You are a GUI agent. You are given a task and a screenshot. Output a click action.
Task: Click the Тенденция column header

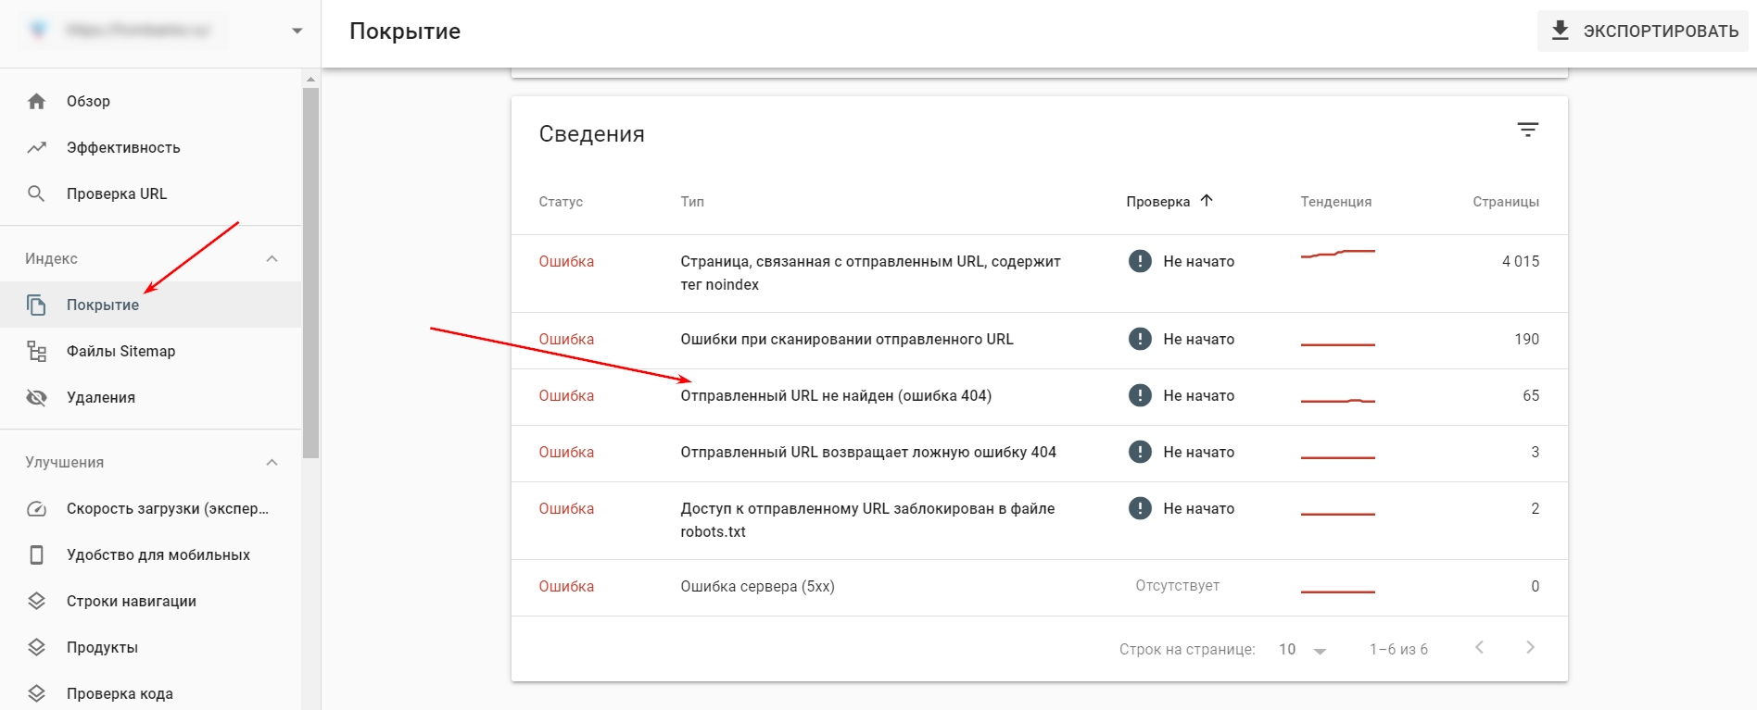1335,202
